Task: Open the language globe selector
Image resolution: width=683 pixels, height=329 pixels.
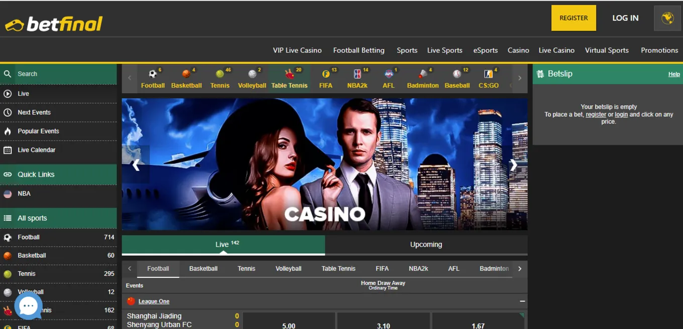Action: click(x=667, y=18)
